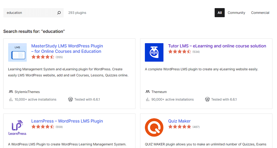Click the author icon beside StylemixThemes

click(x=11, y=92)
